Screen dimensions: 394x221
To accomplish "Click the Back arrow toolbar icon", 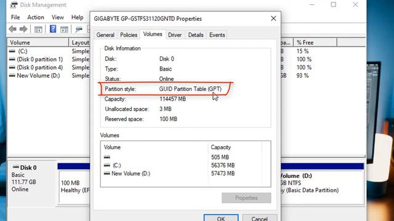I will tap(12, 29).
